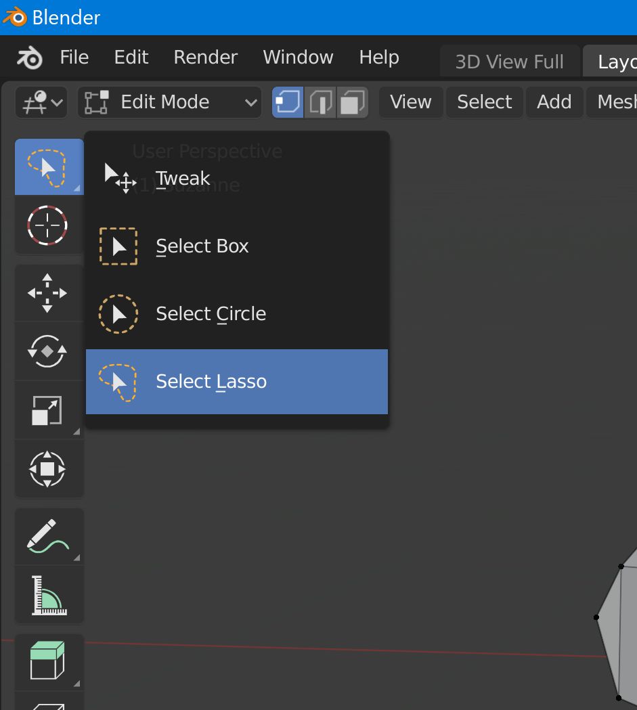Image resolution: width=637 pixels, height=710 pixels.
Task: Select the Move tool
Action: (x=49, y=292)
